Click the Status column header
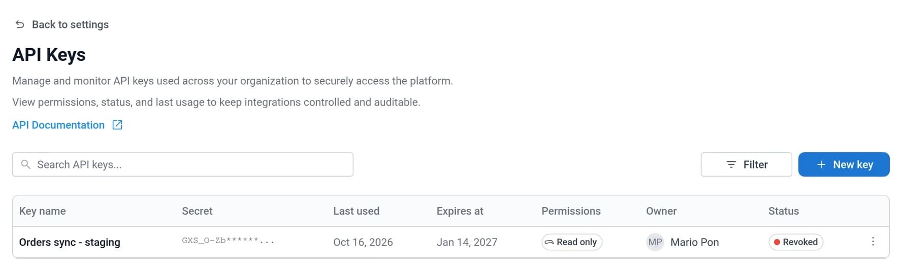Viewport: 902px width, 271px height. (x=783, y=211)
